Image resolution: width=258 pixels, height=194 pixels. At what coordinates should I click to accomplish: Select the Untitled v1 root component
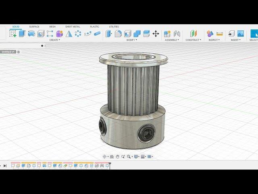(x=8, y=52)
